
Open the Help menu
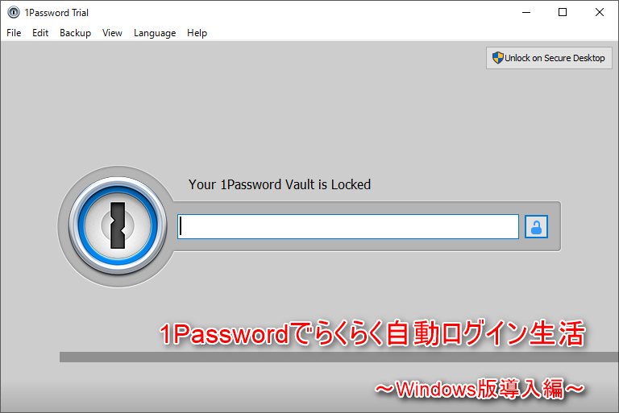[197, 33]
